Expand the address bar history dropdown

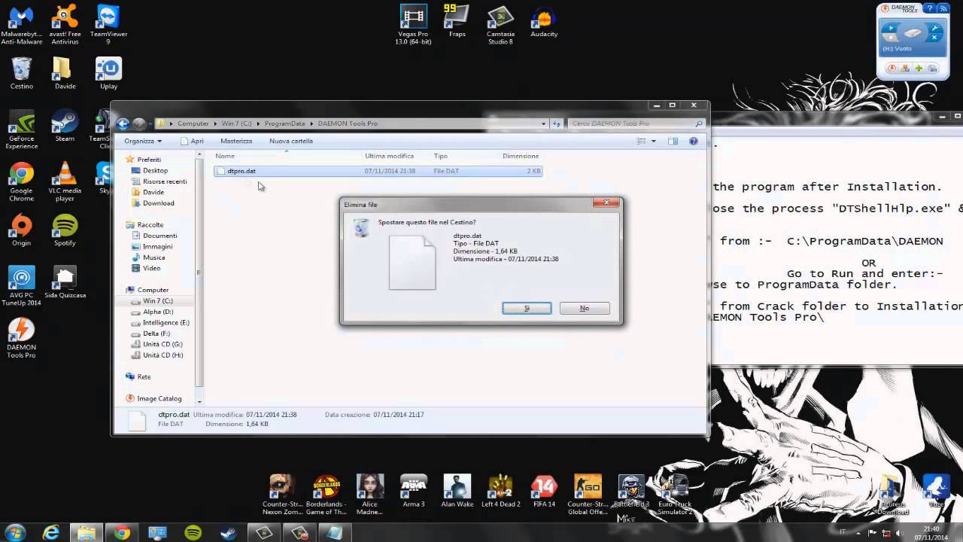(x=544, y=123)
